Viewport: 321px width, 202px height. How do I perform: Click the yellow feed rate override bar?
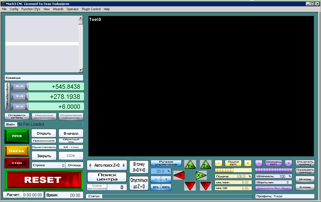point(233,170)
